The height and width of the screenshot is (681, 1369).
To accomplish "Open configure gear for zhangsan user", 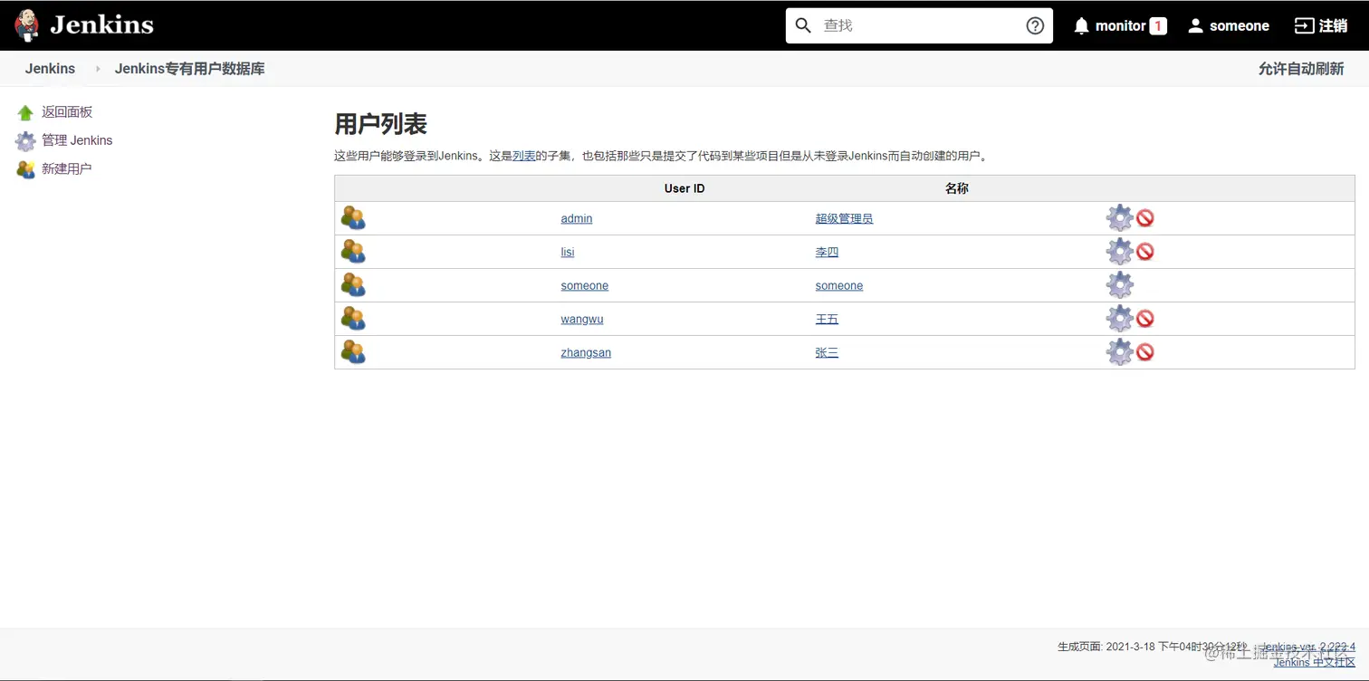I will click(1120, 352).
